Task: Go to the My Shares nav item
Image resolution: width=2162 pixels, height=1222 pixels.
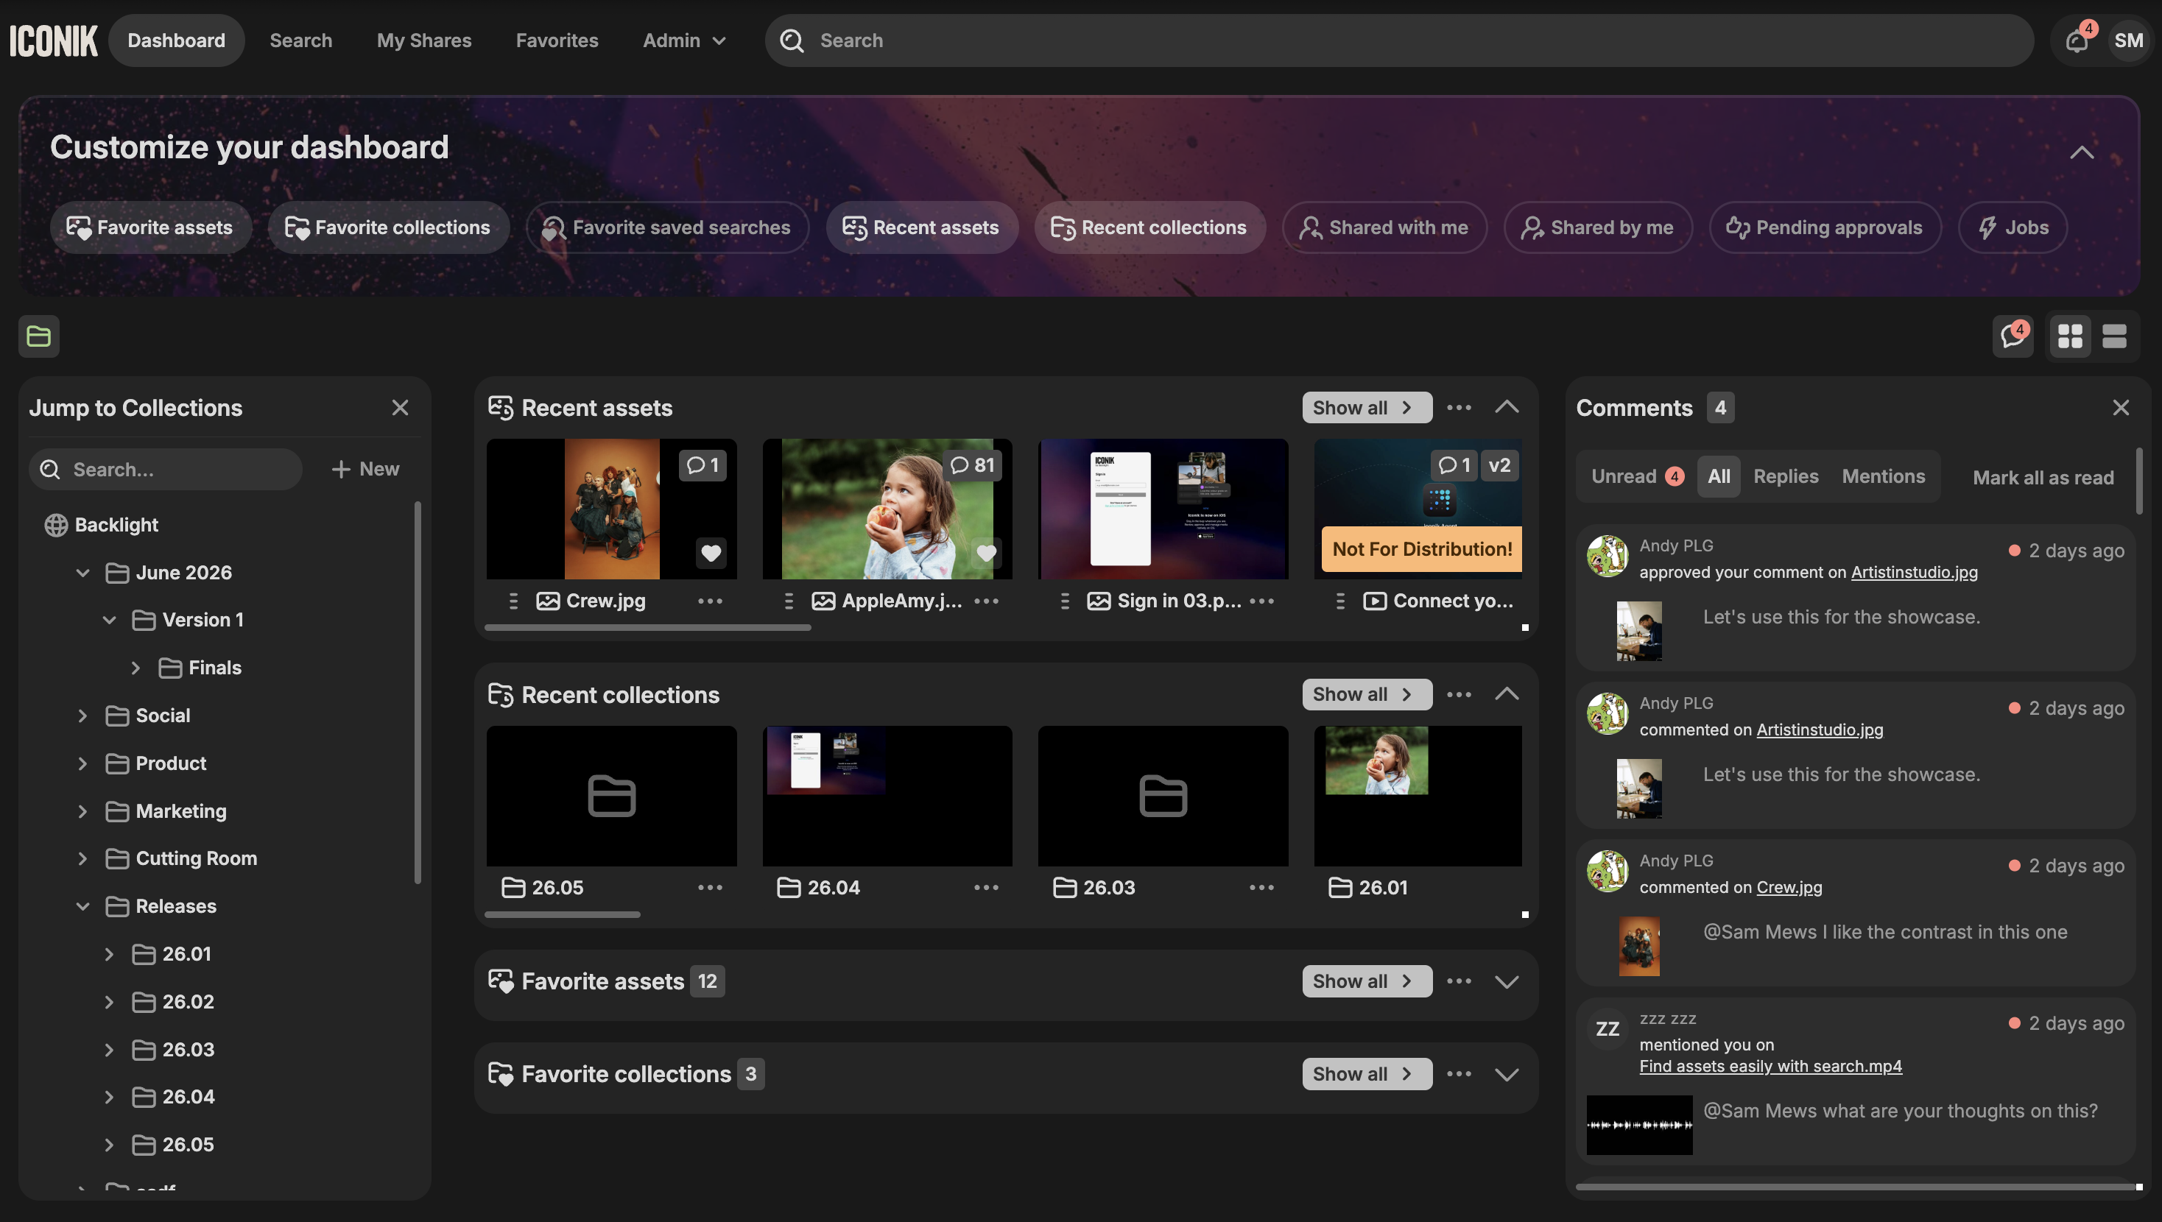Action: coord(424,40)
